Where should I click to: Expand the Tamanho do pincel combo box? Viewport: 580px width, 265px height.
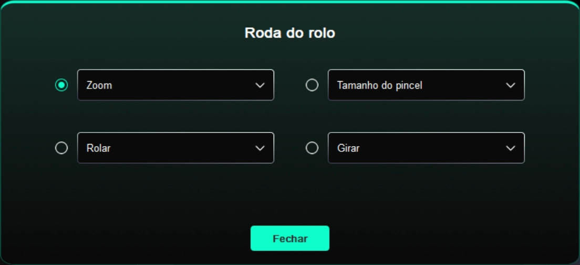426,85
